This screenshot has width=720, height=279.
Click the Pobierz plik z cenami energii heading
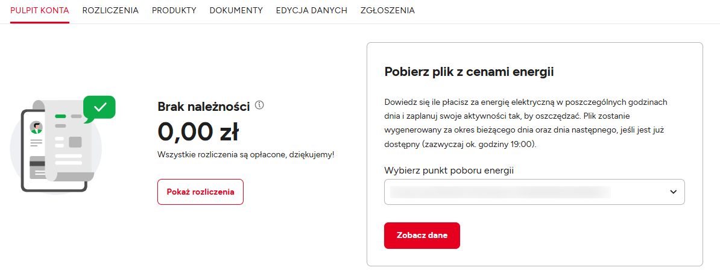469,72
